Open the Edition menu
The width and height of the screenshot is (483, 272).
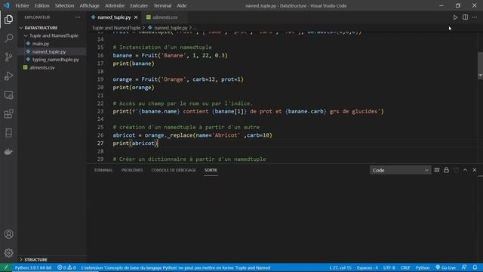42,5
